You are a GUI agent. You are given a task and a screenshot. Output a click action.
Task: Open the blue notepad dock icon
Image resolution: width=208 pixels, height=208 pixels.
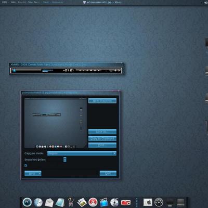(60, 202)
